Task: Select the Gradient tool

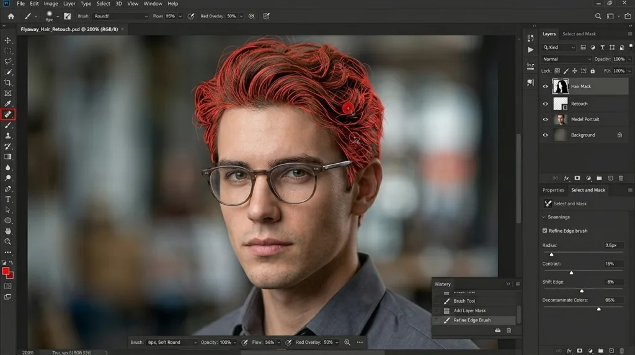Action: pyautogui.click(x=7, y=157)
